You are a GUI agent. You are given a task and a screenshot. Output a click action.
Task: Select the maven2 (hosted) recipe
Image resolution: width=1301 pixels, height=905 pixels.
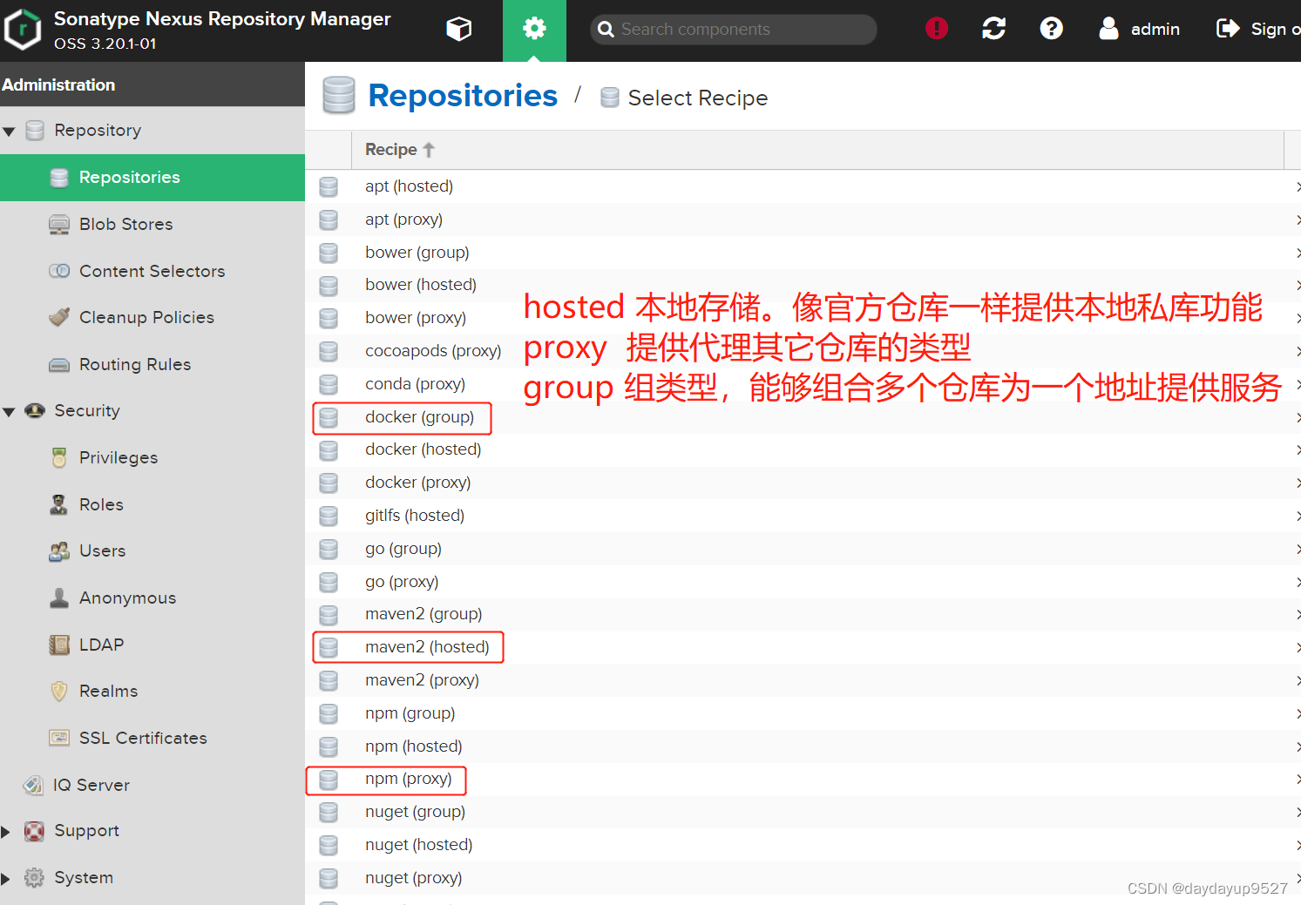pyautogui.click(x=803, y=647)
